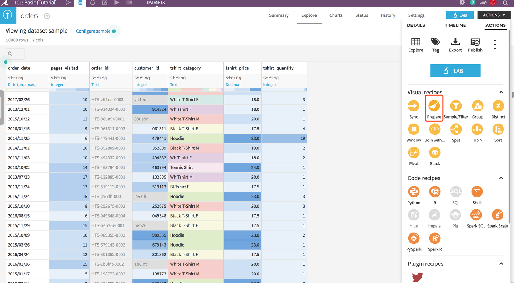
Task: Click the Export dataset icon
Action: click(x=455, y=42)
